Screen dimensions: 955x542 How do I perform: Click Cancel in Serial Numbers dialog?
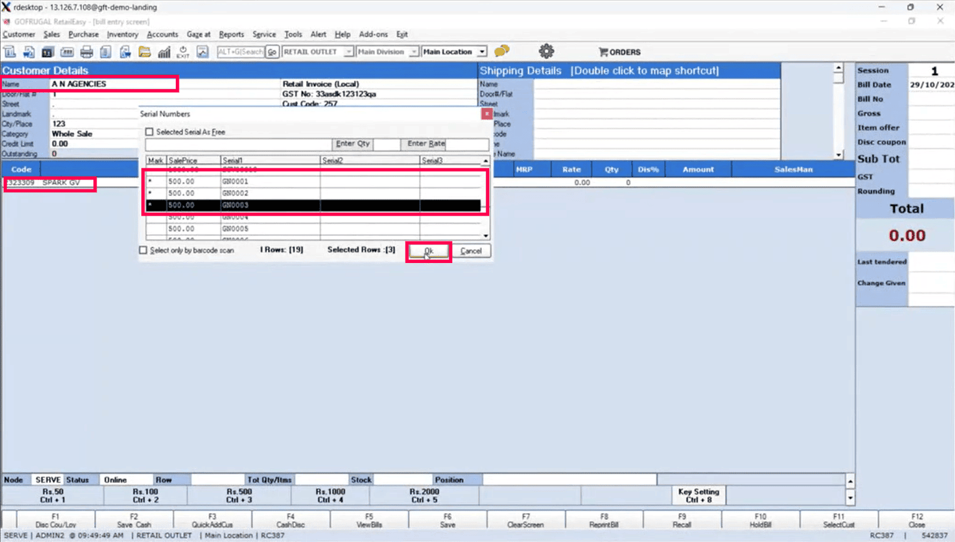point(471,251)
